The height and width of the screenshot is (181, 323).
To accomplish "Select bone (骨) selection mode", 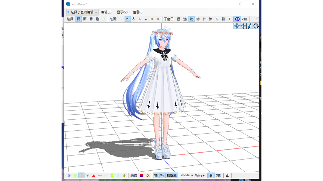I will tap(91, 19).
